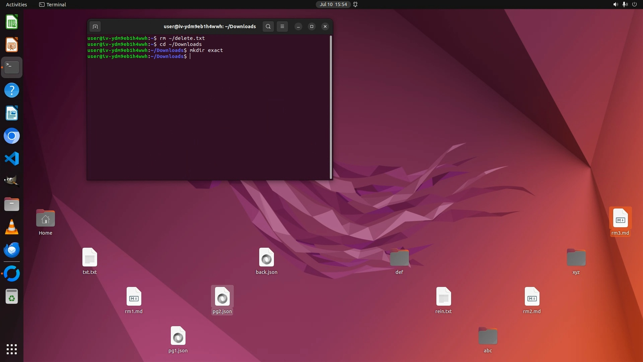Viewport: 643px width, 362px height.
Task: Open Visual Studio Code from the dock
Action: (x=12, y=159)
